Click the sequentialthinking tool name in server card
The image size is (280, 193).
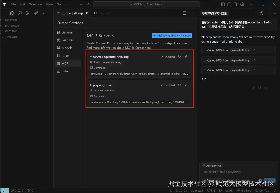(x=112, y=62)
